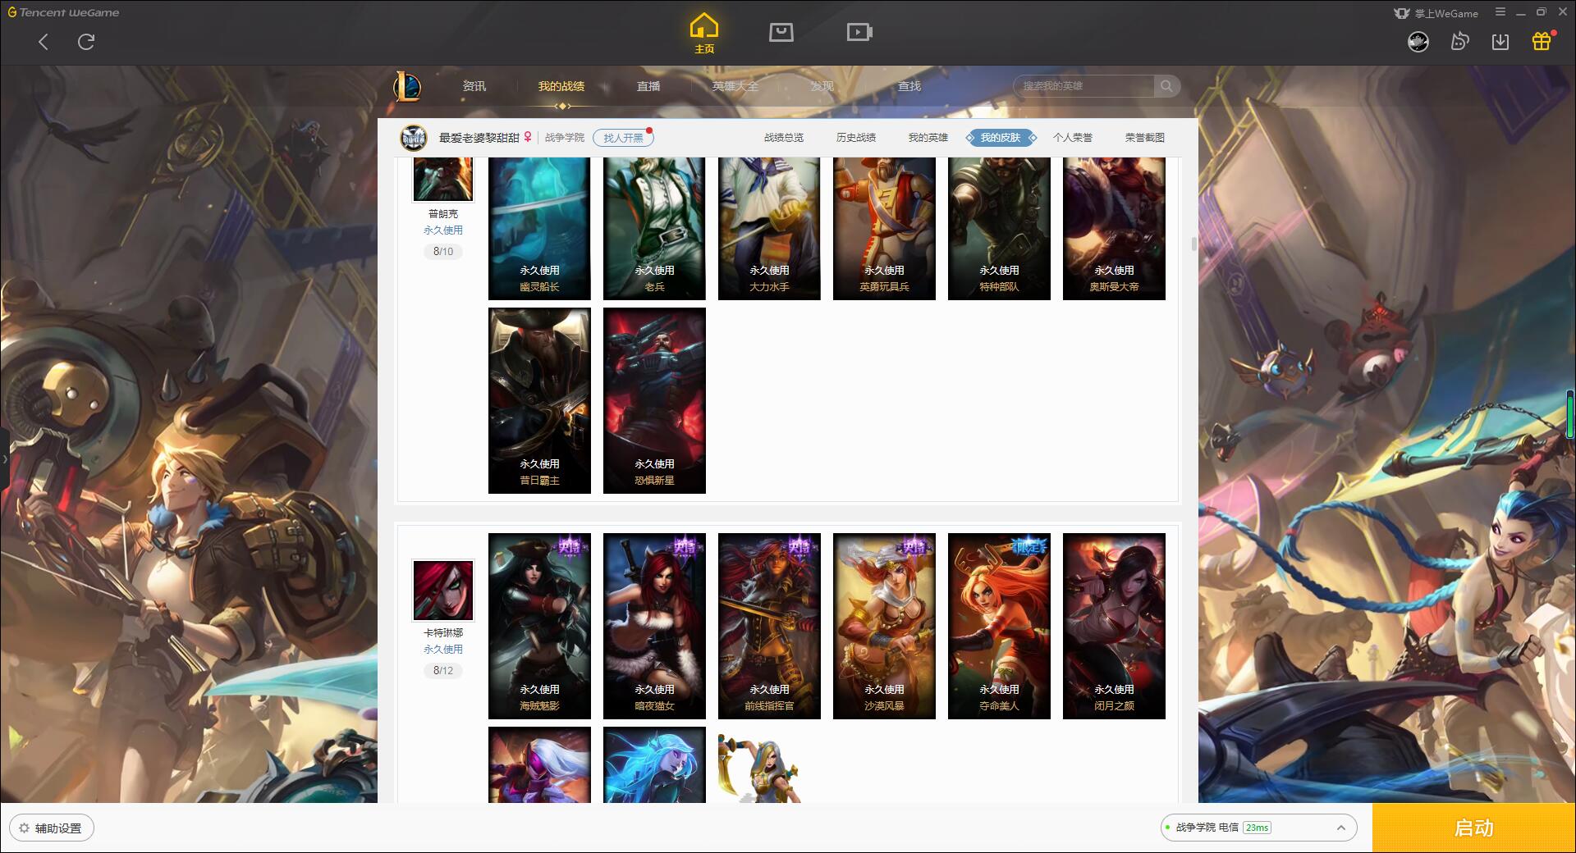Click the 卡特琳娜 champion portrait
The image size is (1576, 853).
443,591
